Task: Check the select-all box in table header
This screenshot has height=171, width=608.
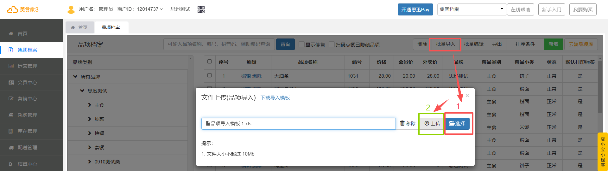Action: tap(209, 62)
